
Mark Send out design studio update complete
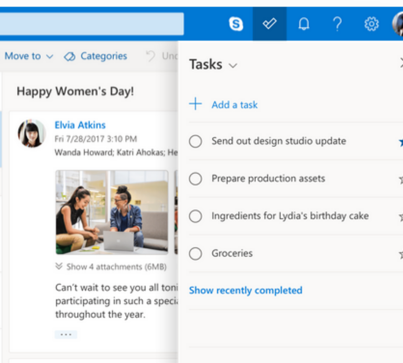pyautogui.click(x=195, y=142)
